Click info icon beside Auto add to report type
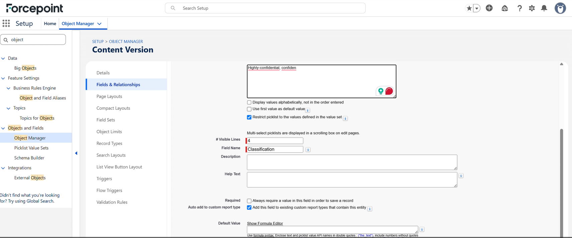The height and width of the screenshot is (238, 572). [x=370, y=209]
